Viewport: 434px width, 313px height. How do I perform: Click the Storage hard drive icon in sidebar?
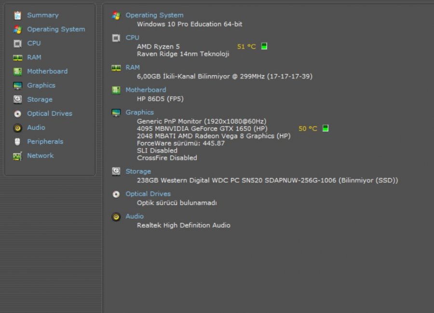point(17,100)
